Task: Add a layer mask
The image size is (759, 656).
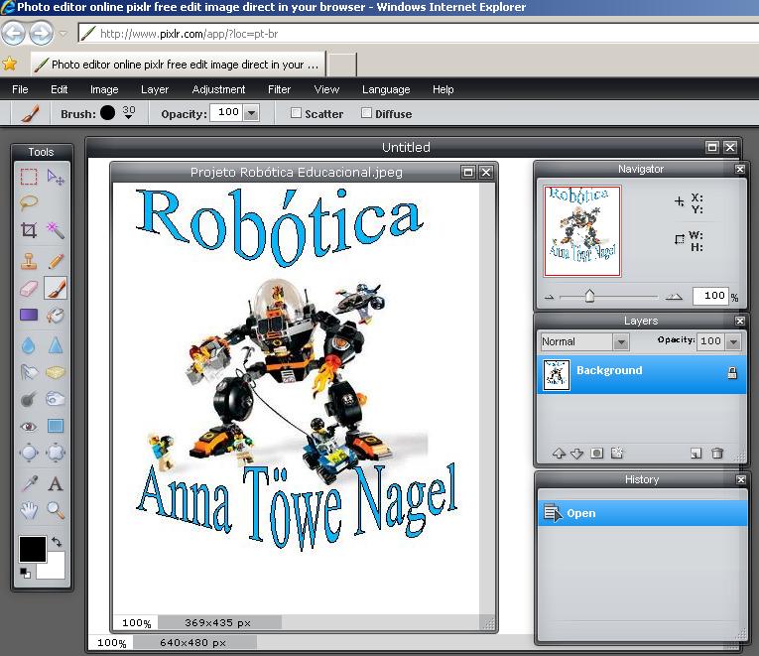Action: pyautogui.click(x=597, y=454)
